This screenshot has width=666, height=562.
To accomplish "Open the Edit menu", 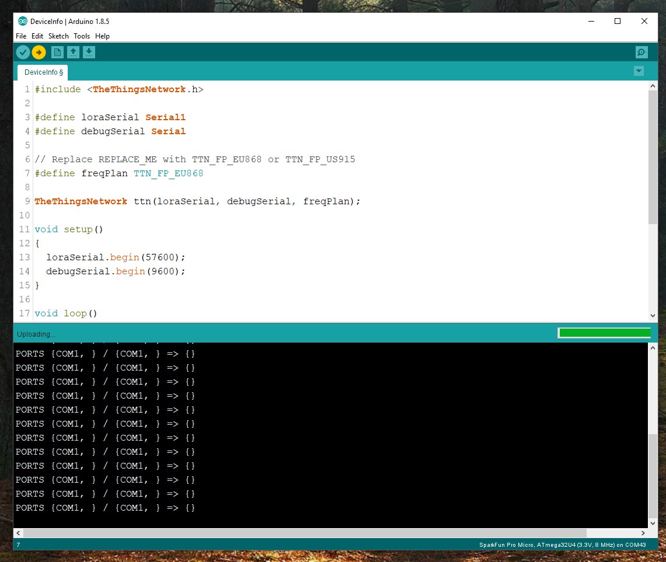I will point(37,36).
